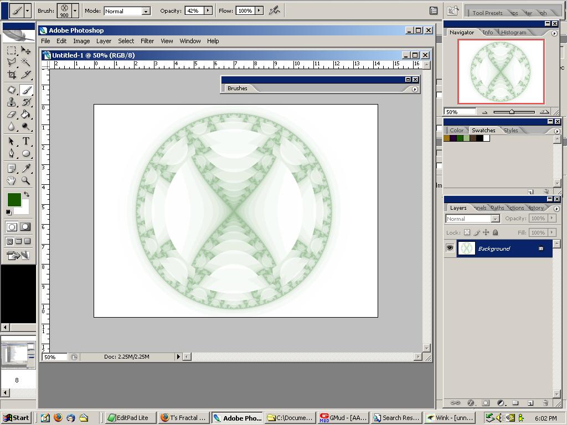Screen dimensions: 567x425
Task: Open EditPad Lite from the taskbar
Action: 128,418
